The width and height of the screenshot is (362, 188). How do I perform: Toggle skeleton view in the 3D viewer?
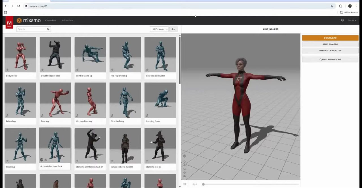(x=184, y=156)
